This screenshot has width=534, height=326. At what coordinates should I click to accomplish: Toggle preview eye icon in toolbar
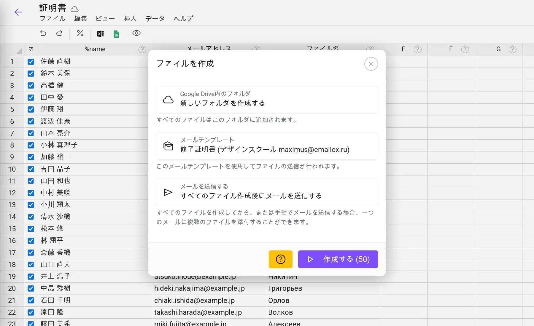[x=136, y=33]
